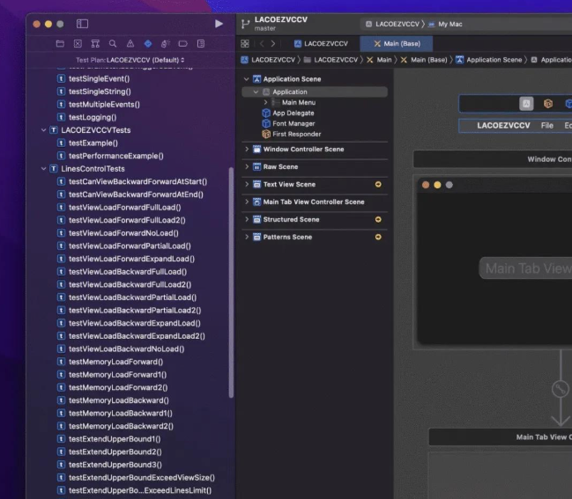
Task: Expand the Structured Scene
Action: [x=247, y=219]
